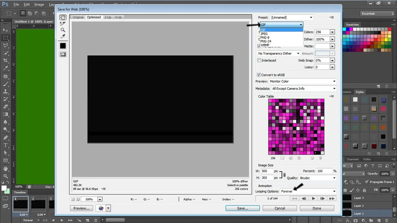
Task: Open the Colors count dropdown
Action: click(332, 32)
